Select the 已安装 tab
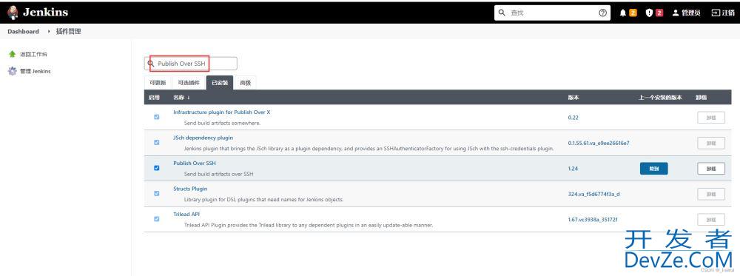Viewport: 740px width, 276px height. coord(220,83)
